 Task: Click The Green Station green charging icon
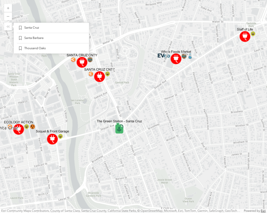click(x=119, y=128)
